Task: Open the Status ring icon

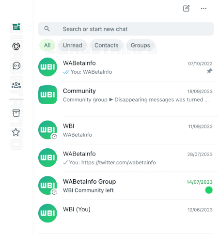Action: click(x=16, y=47)
